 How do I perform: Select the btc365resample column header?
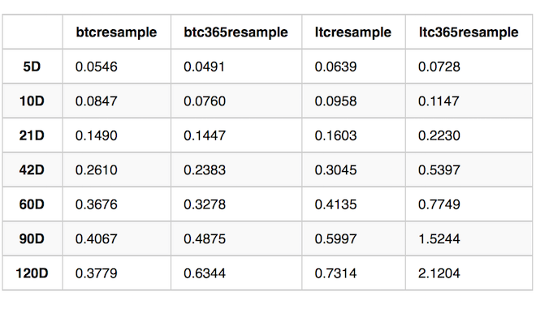tap(236, 32)
